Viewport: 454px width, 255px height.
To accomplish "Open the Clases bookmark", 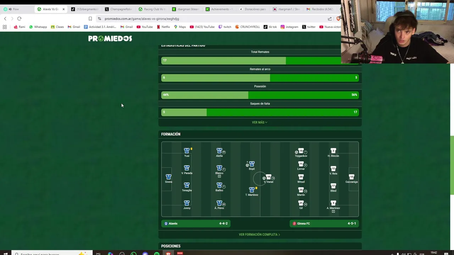I will (57, 27).
